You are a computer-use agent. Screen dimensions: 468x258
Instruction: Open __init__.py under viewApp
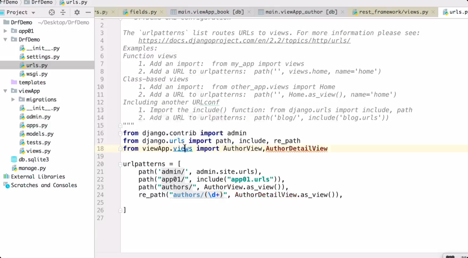pyautogui.click(x=43, y=108)
